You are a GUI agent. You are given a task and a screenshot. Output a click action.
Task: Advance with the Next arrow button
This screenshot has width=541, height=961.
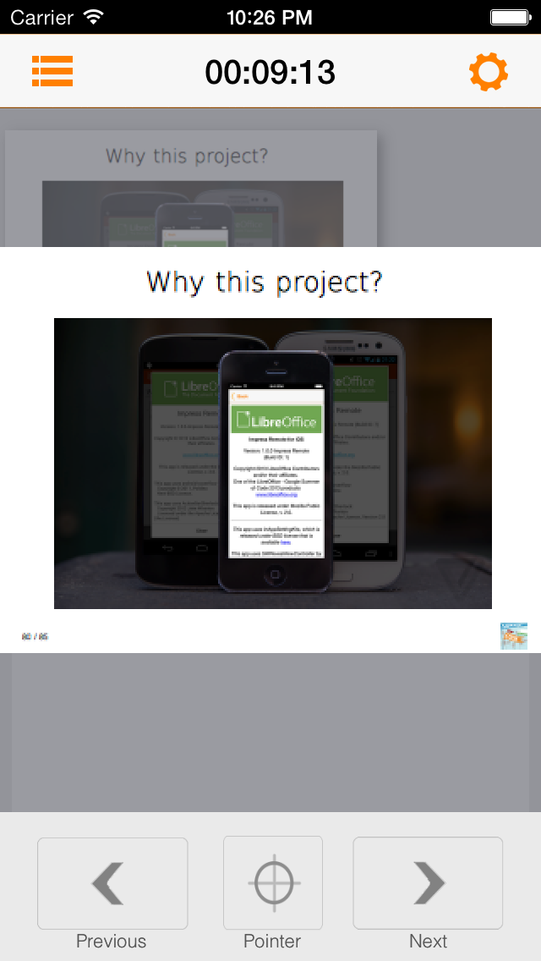pos(428,883)
